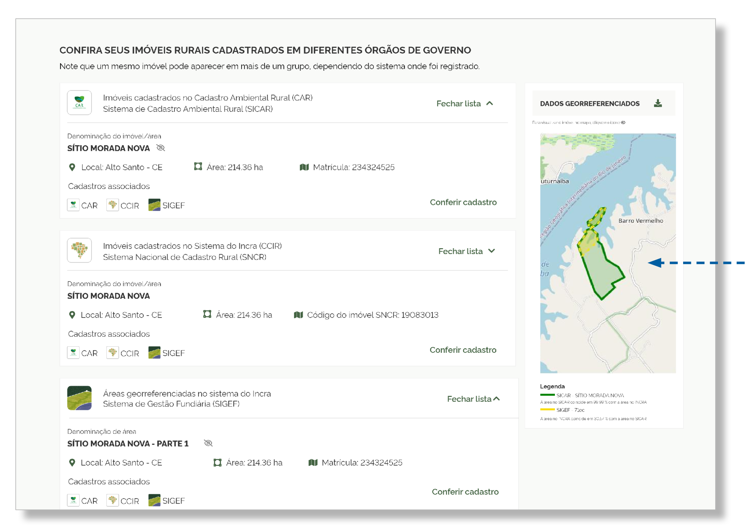The height and width of the screenshot is (529, 756).
Task: Click Conferir cadastro in the CCIR property card
Action: tap(463, 350)
